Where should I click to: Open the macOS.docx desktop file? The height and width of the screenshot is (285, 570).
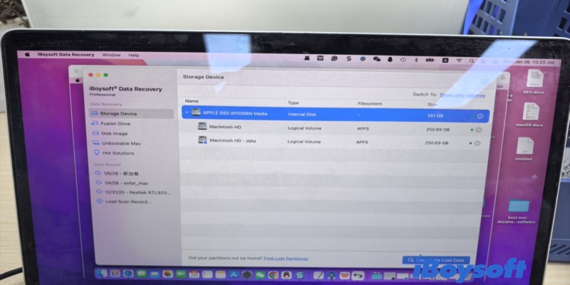click(529, 115)
